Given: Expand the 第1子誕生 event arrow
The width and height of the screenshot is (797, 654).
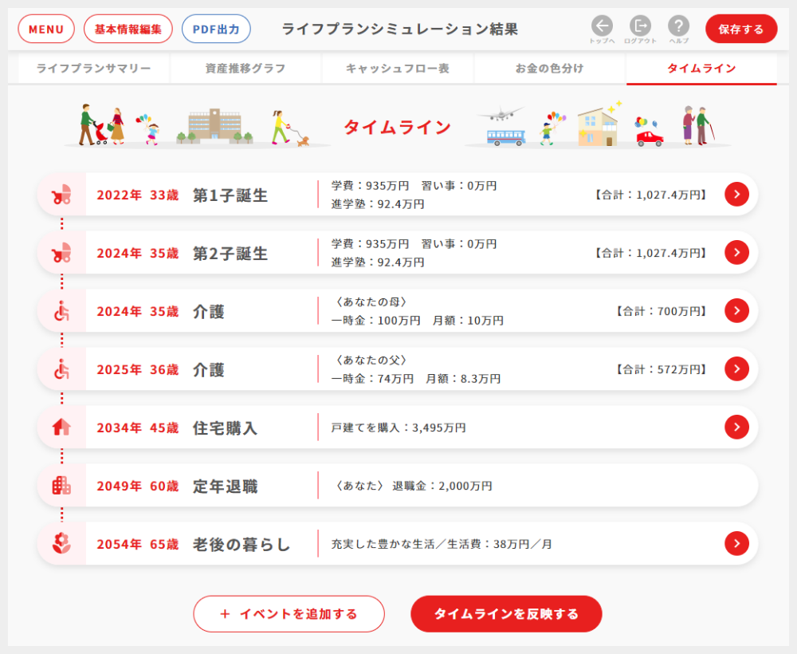Looking at the screenshot, I should tap(736, 194).
